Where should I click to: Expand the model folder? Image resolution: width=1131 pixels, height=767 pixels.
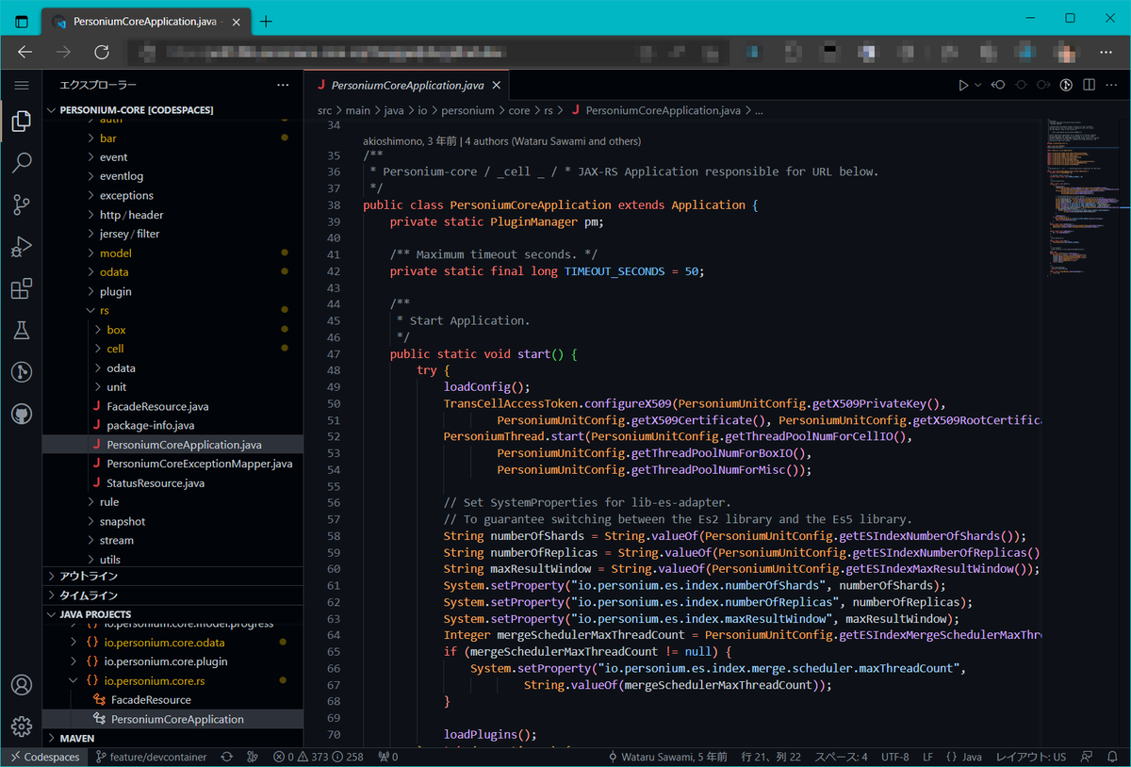173,253
